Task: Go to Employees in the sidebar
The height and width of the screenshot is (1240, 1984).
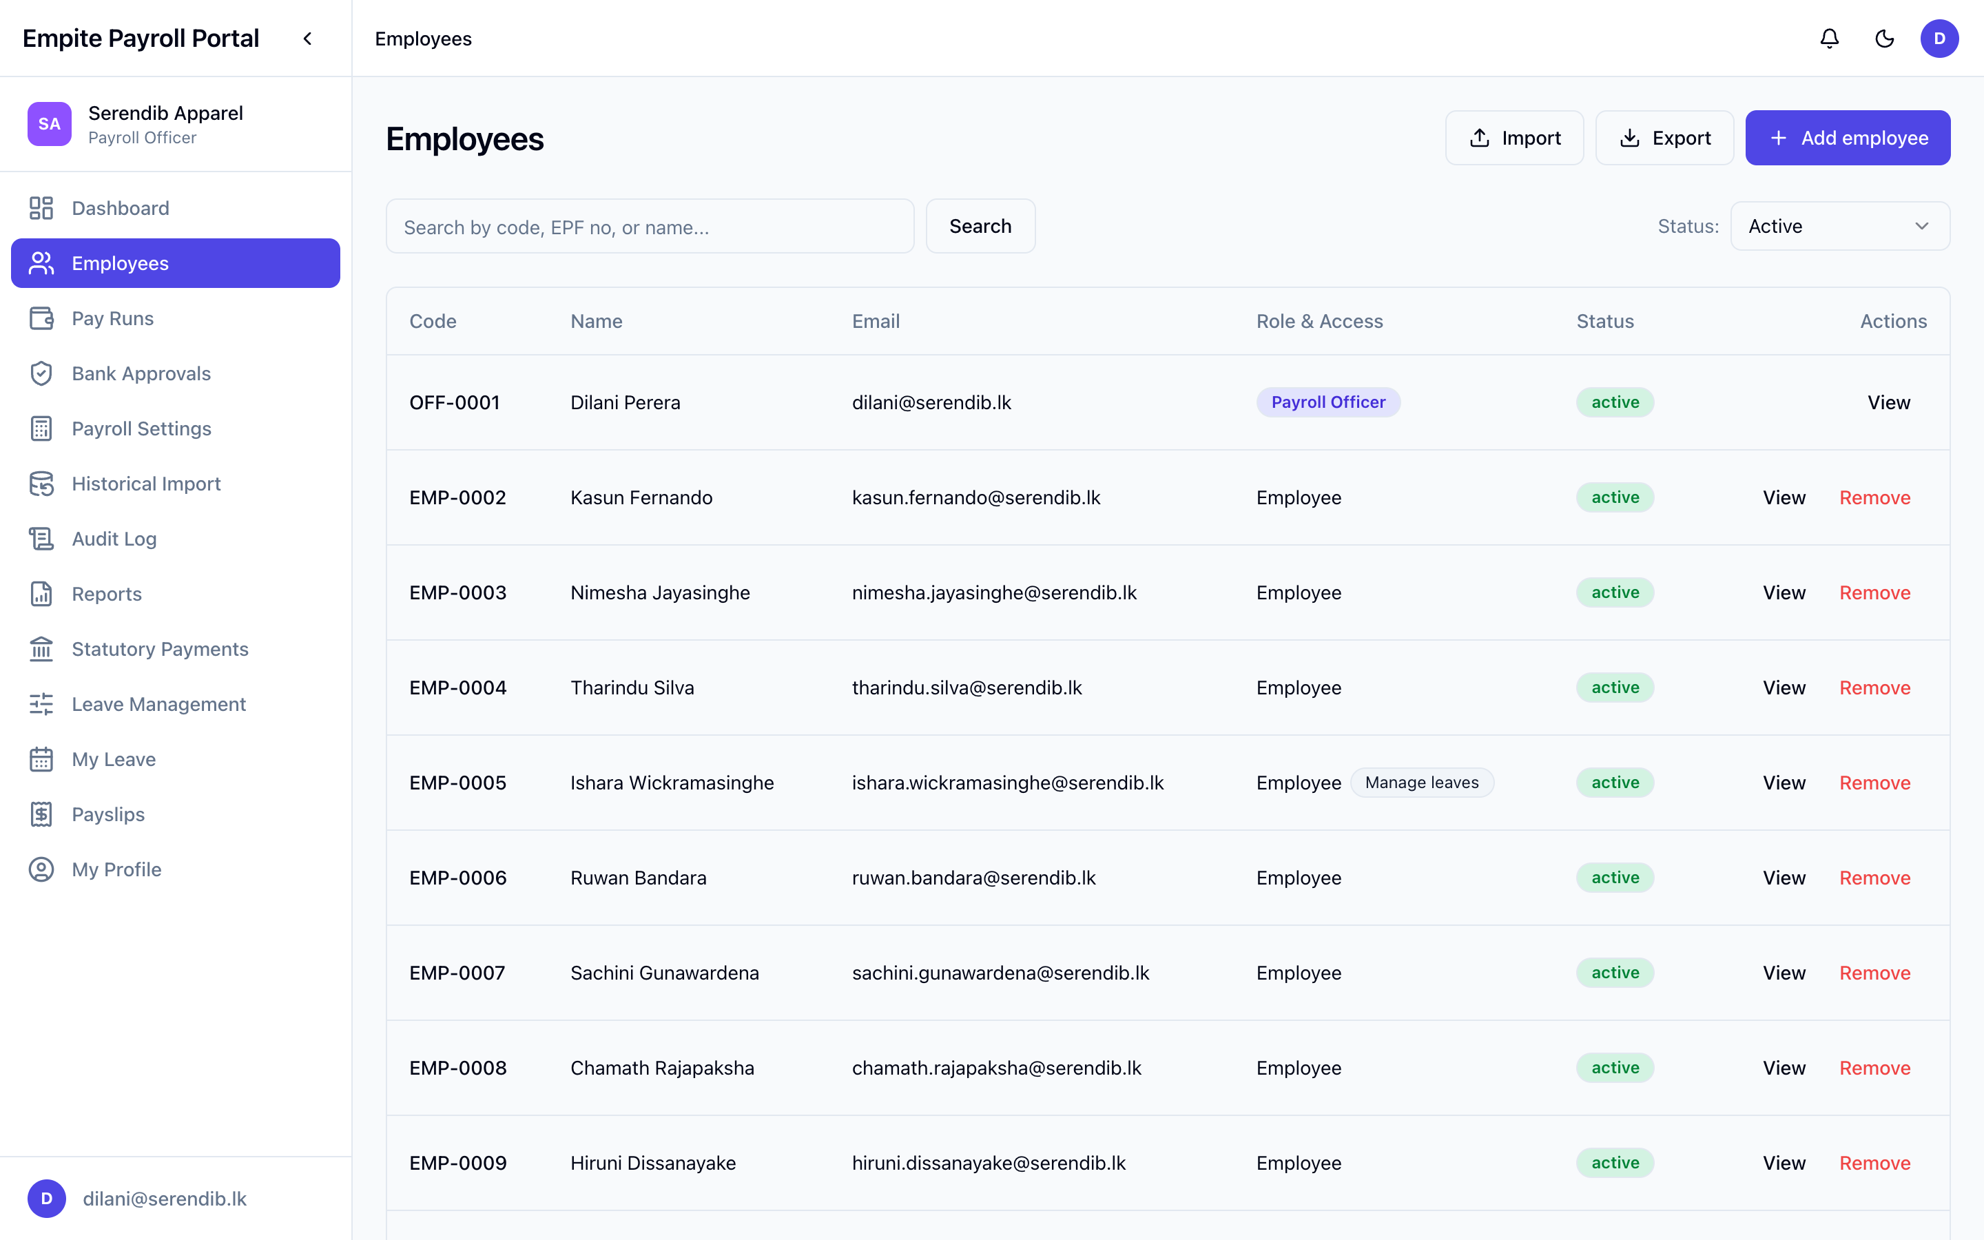Action: [176, 263]
